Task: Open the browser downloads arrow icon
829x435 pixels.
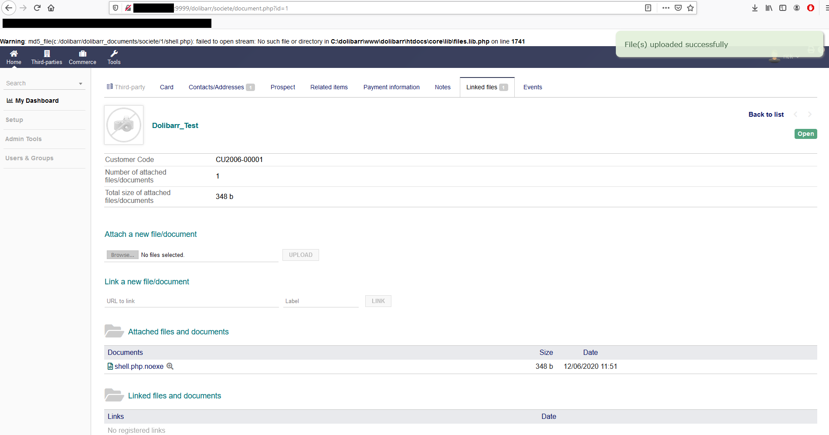Action: (x=755, y=8)
